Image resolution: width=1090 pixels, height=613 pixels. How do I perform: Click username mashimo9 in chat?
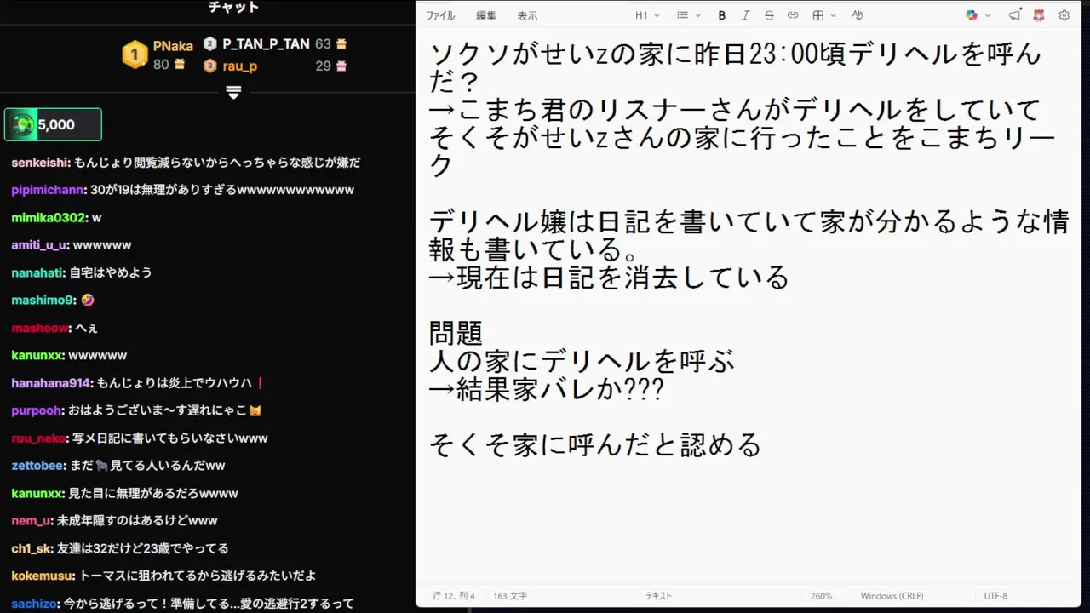point(43,301)
